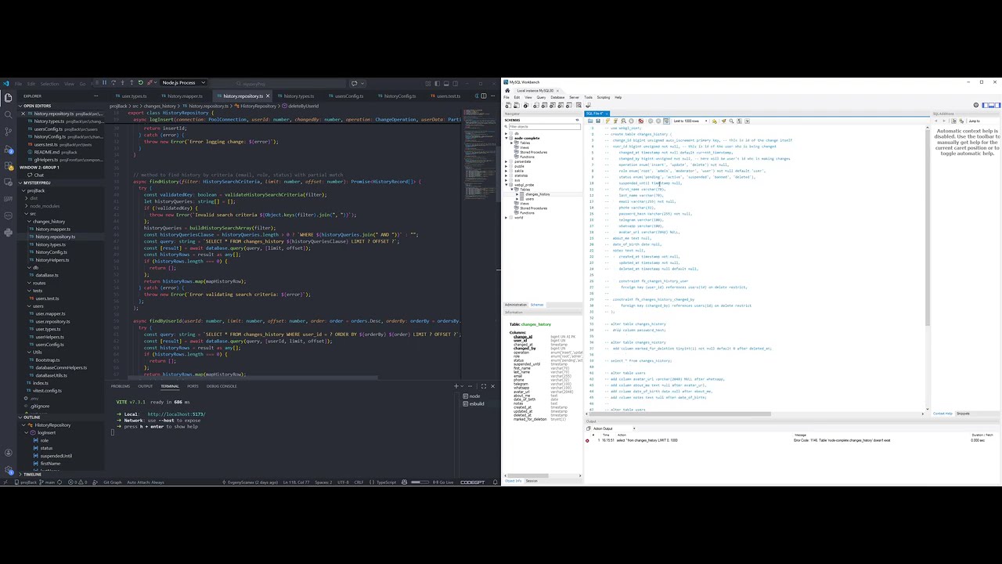Open historyHelpers.ts in VS Code explorer

coord(52,260)
